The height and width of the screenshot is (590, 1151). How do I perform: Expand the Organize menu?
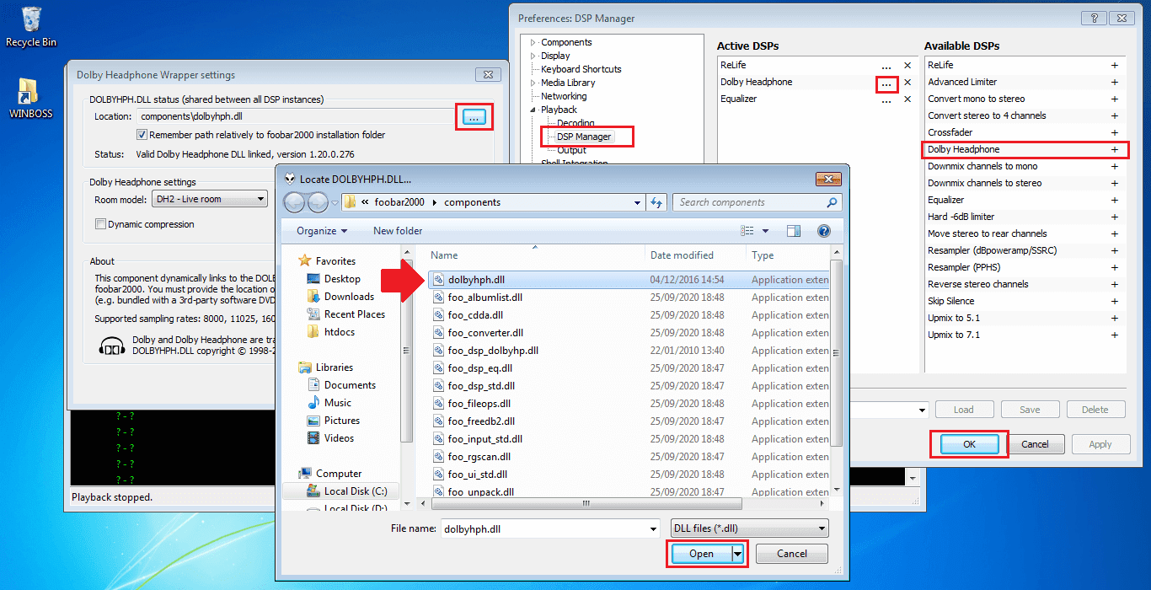coord(322,231)
